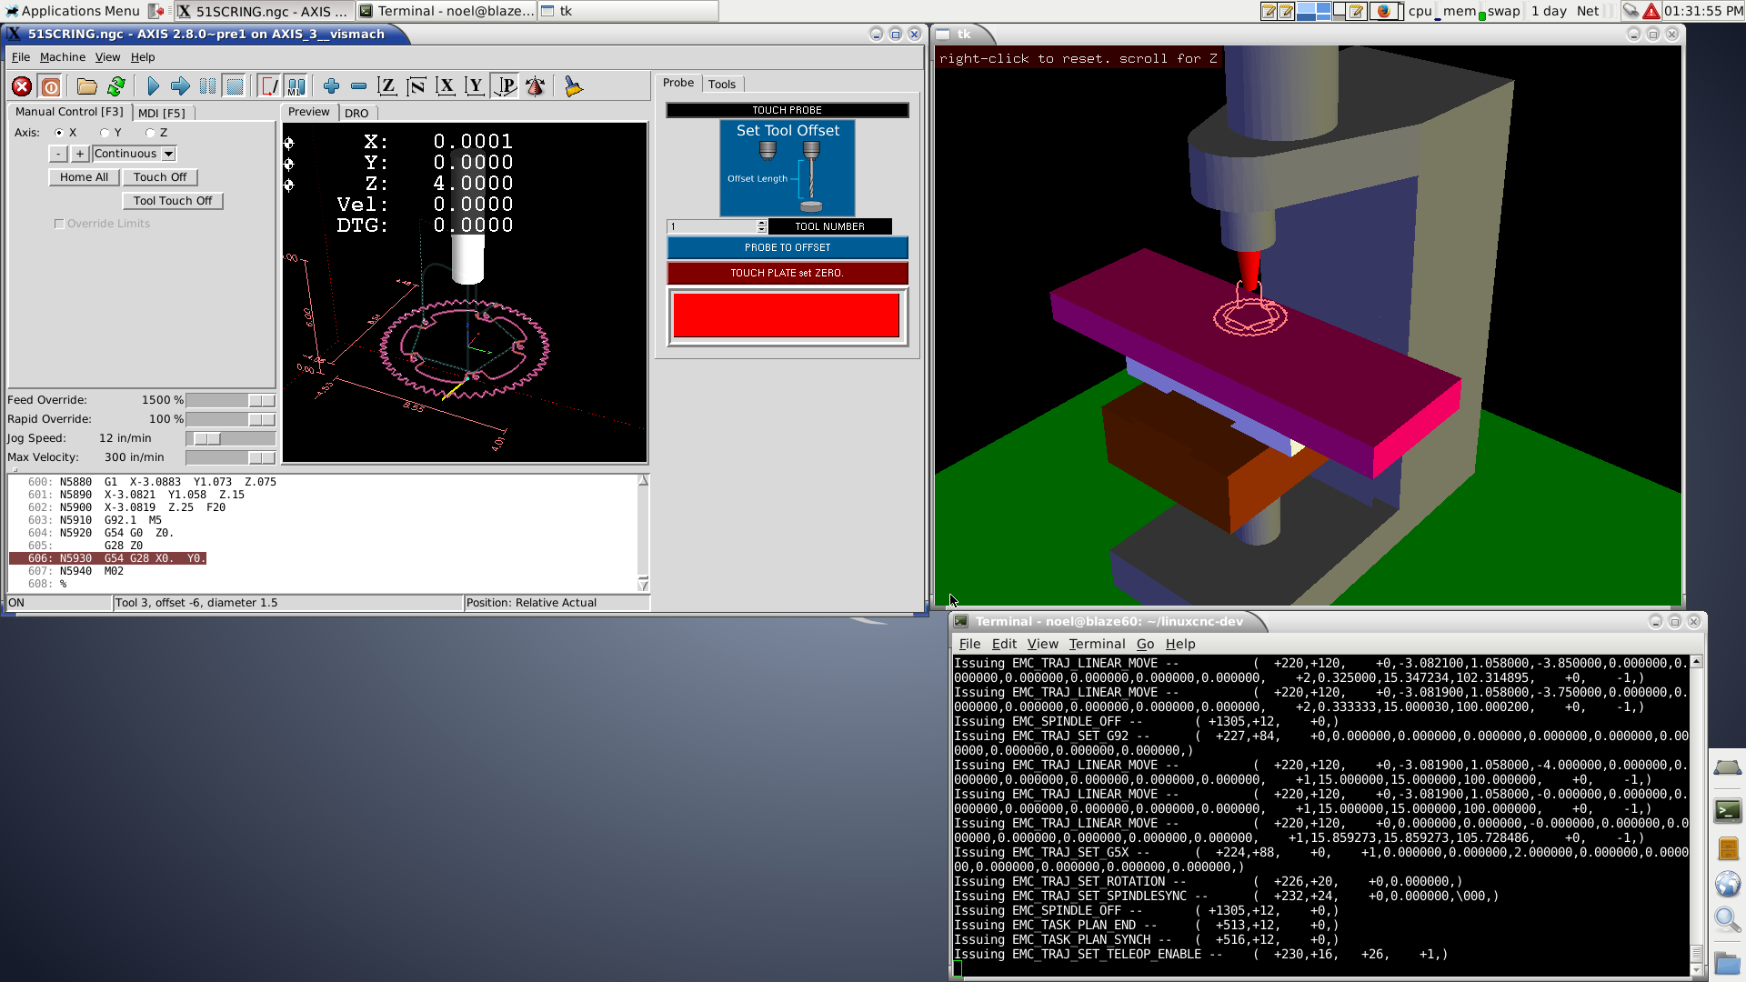This screenshot has height=982, width=1746.
Task: Switch preview to rotated top view
Action: pyautogui.click(x=416, y=86)
